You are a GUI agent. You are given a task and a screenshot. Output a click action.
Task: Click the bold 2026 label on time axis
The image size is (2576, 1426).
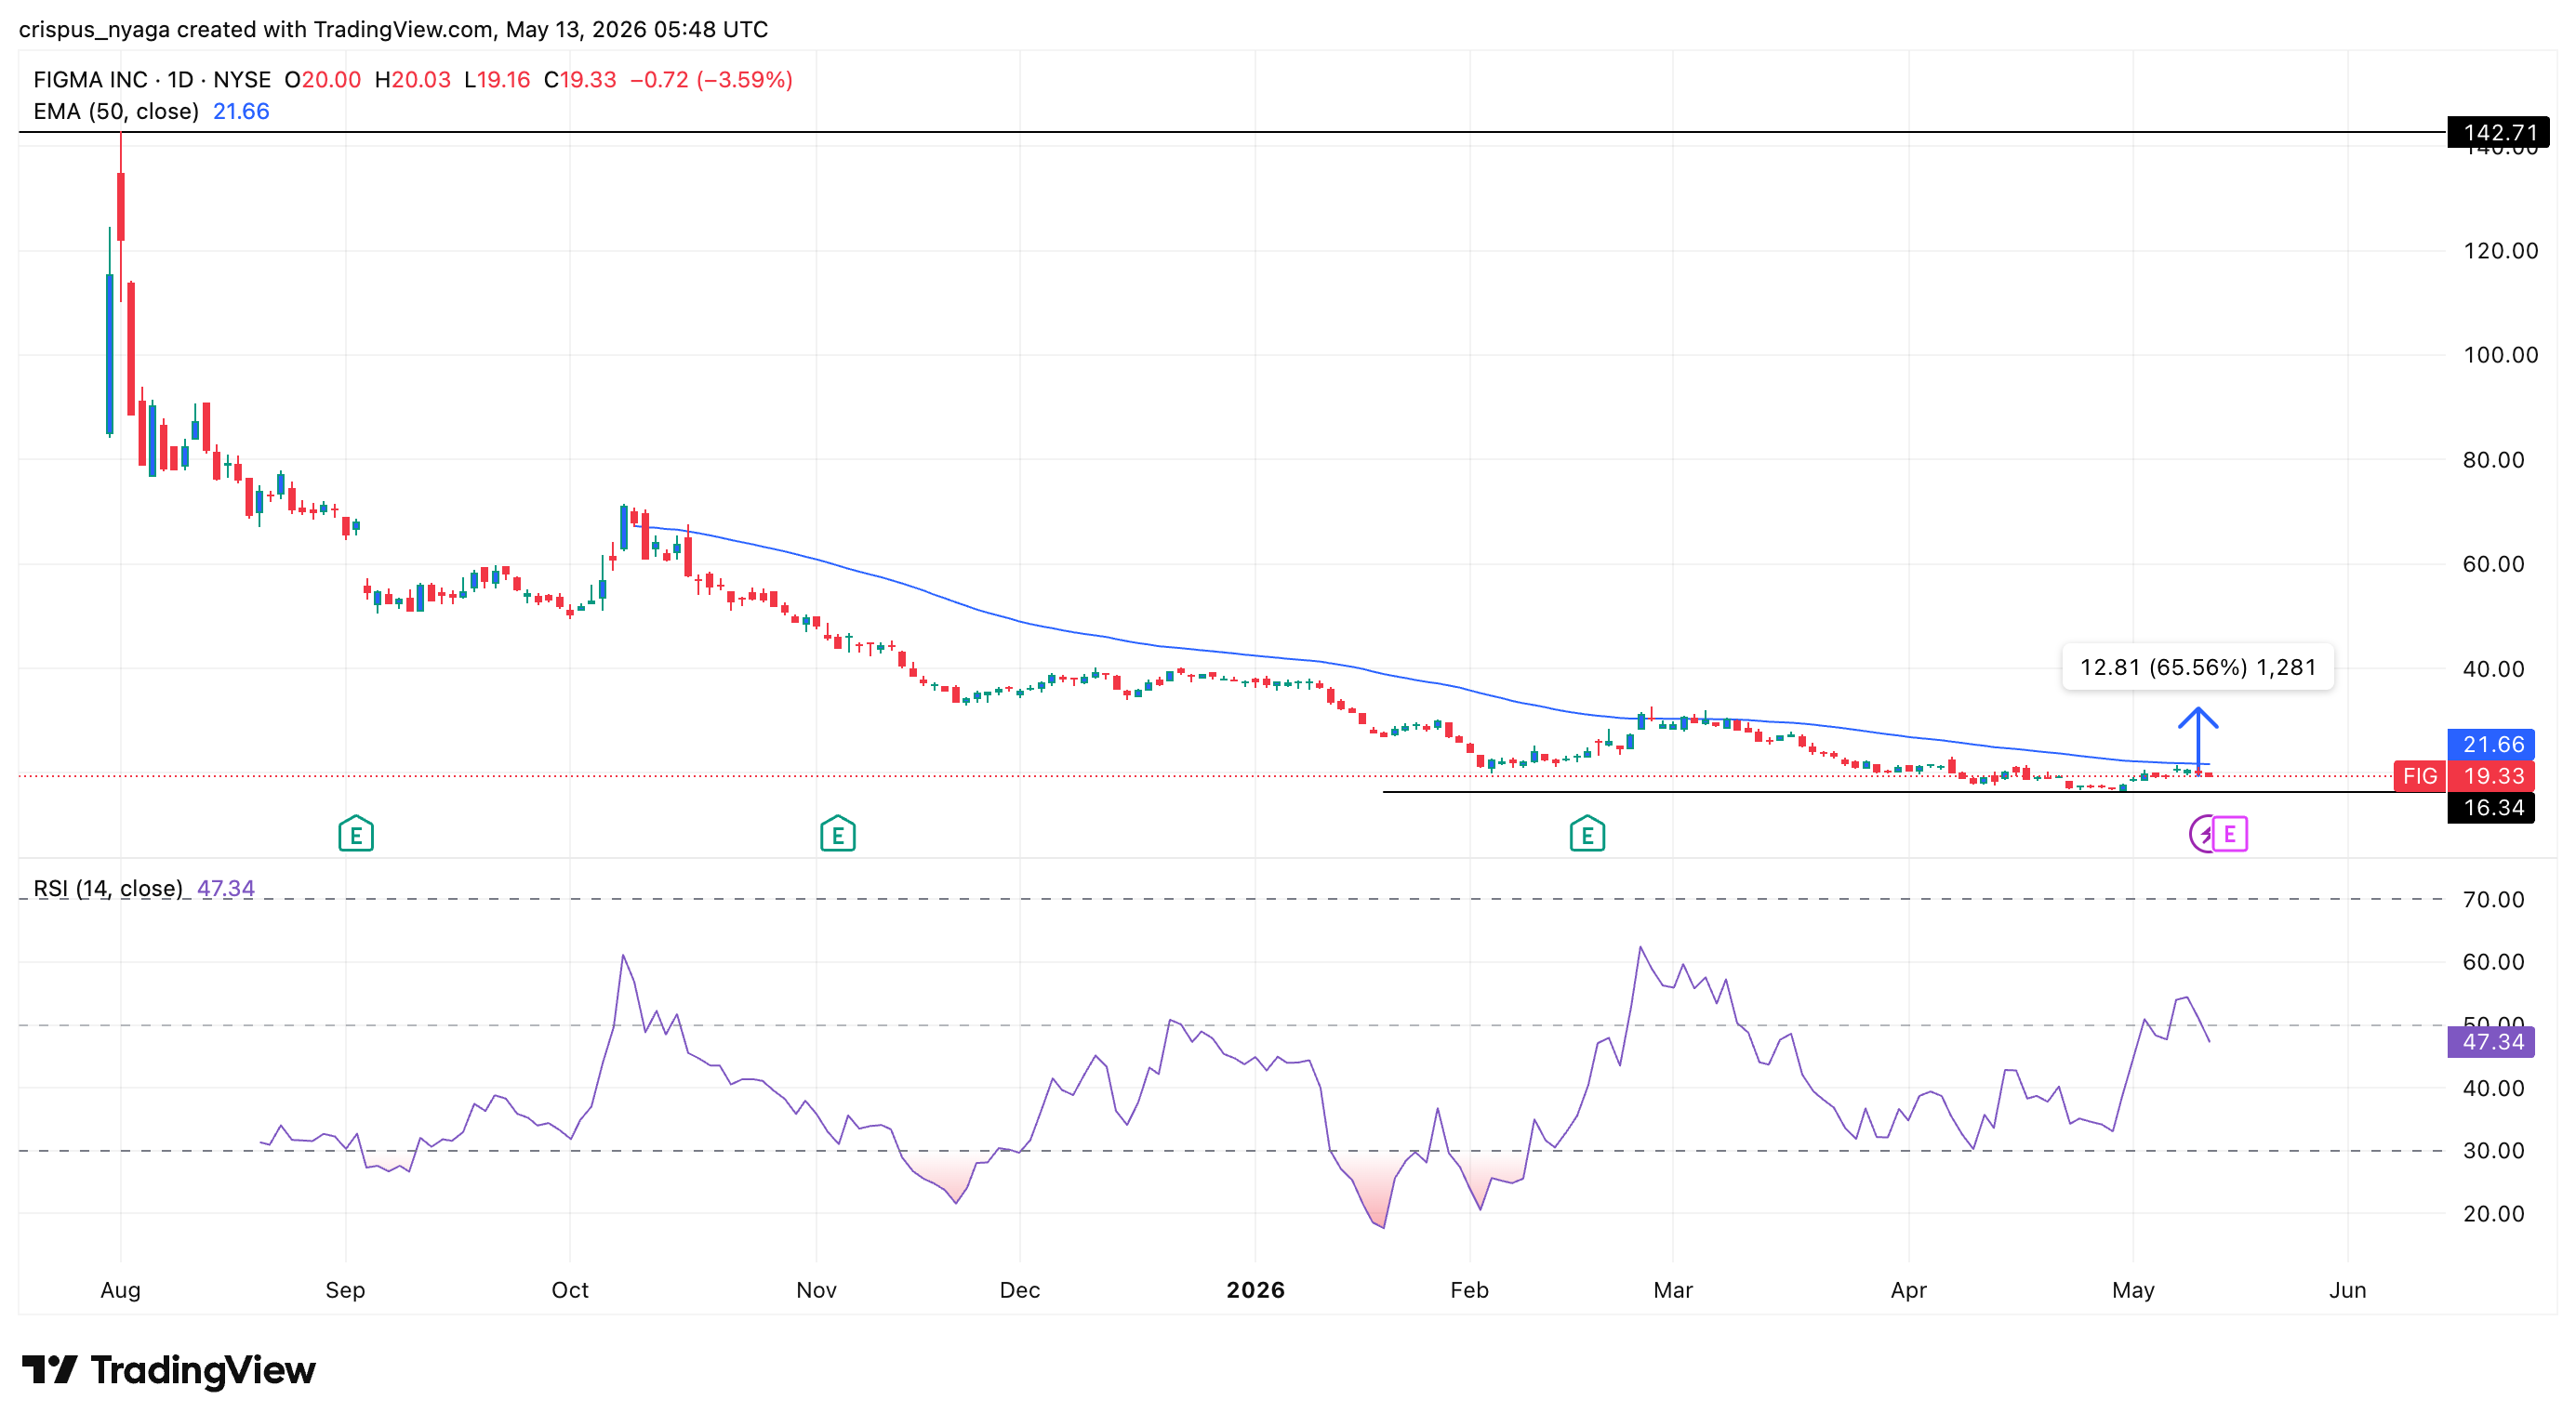[1255, 1290]
